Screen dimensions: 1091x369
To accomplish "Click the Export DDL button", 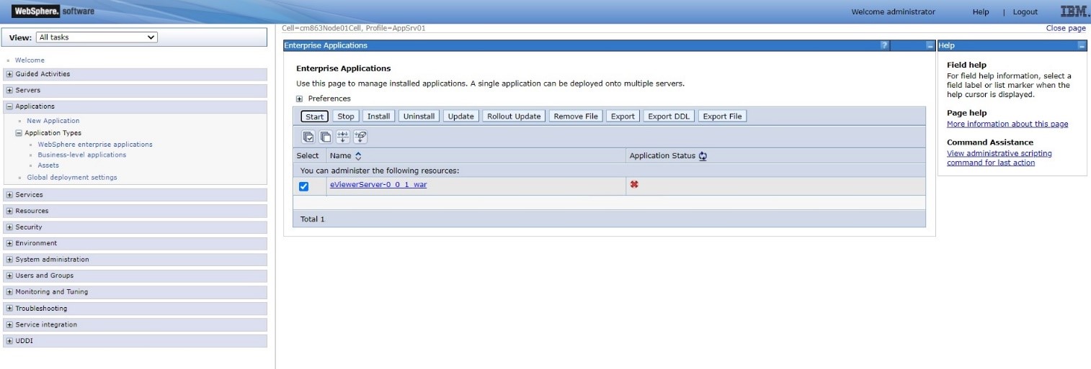I will click(x=669, y=117).
